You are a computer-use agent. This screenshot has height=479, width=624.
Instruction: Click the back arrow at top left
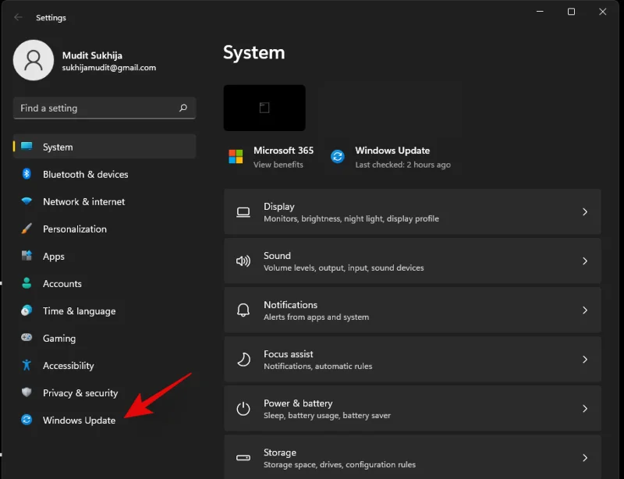point(17,17)
